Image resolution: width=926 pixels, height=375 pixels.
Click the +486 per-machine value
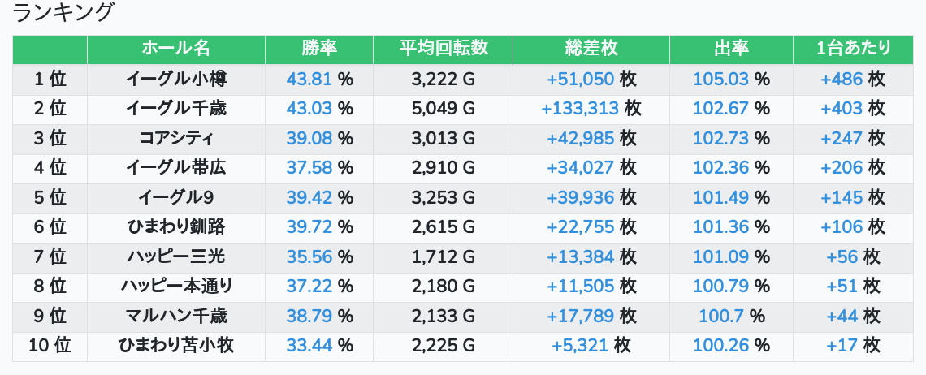point(842,79)
